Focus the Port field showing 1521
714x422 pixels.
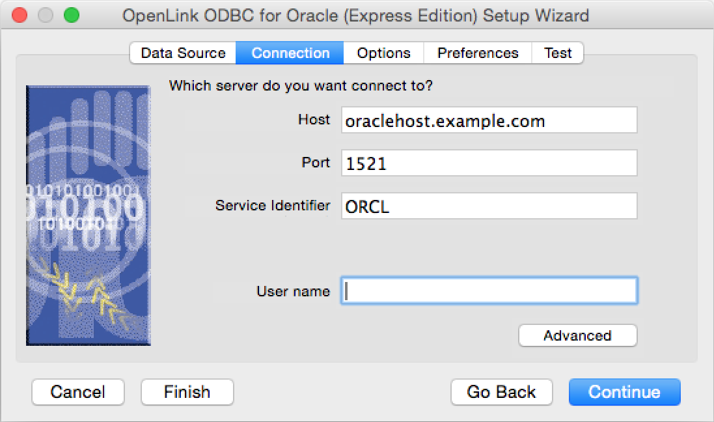pyautogui.click(x=489, y=163)
